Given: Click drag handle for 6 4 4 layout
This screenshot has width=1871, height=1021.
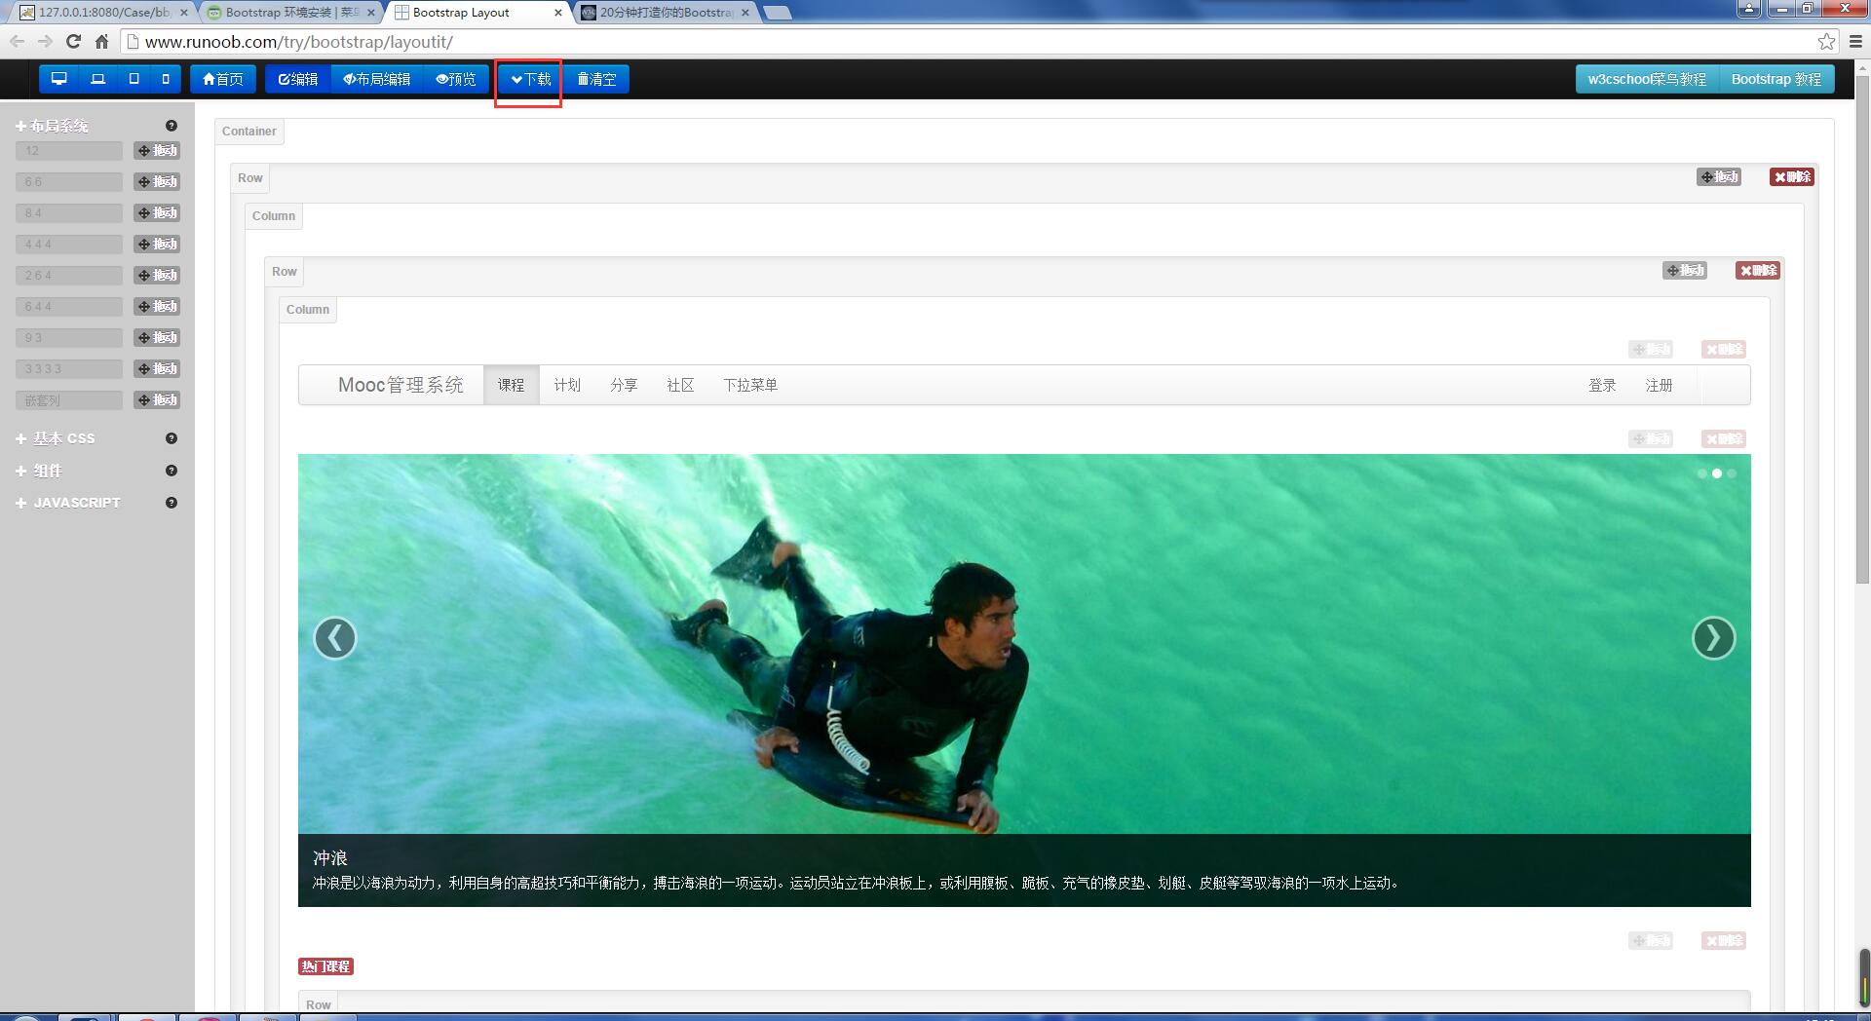Looking at the screenshot, I should [157, 307].
